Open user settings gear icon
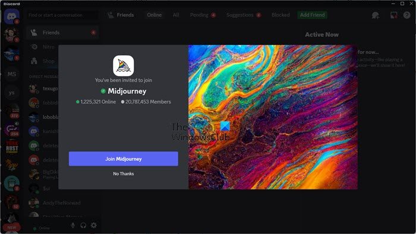The image size is (416, 234). pyautogui.click(x=94, y=225)
